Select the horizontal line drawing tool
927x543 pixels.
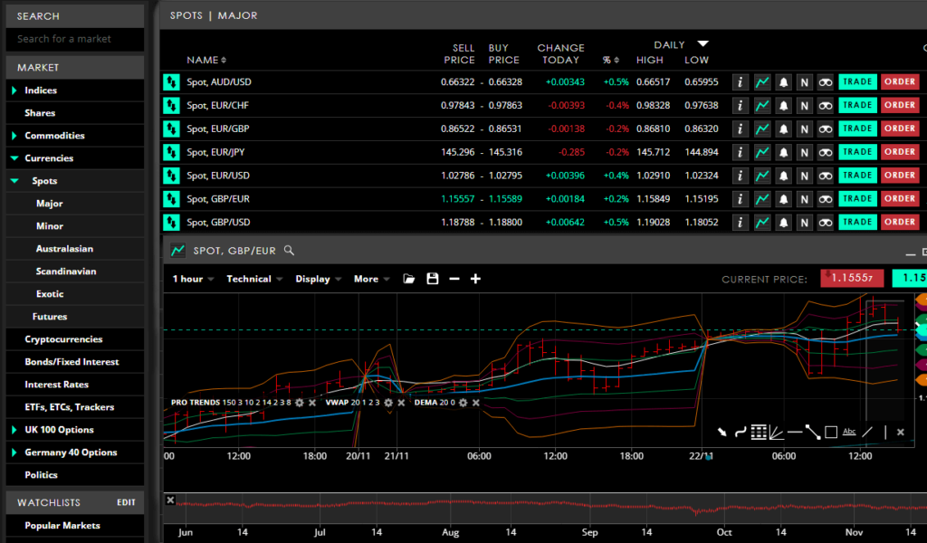795,433
